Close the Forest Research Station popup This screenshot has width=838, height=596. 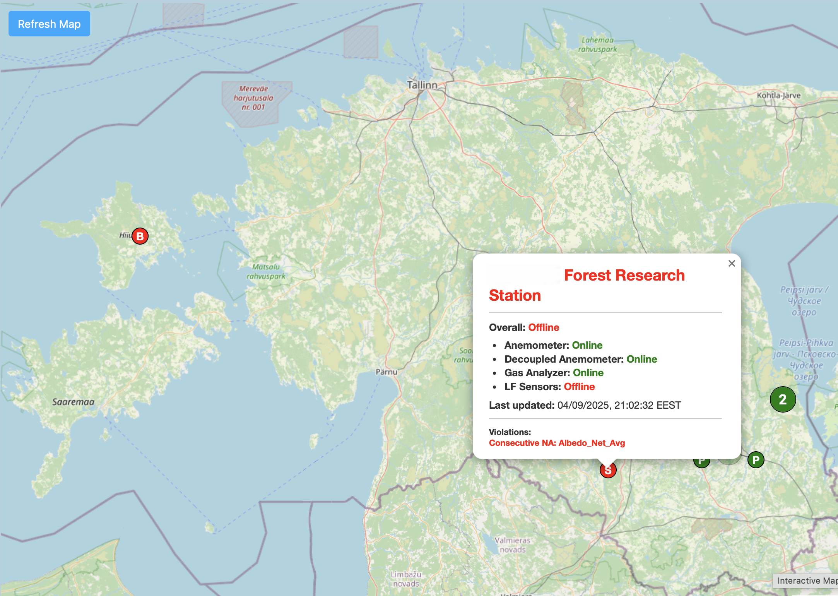tap(731, 264)
